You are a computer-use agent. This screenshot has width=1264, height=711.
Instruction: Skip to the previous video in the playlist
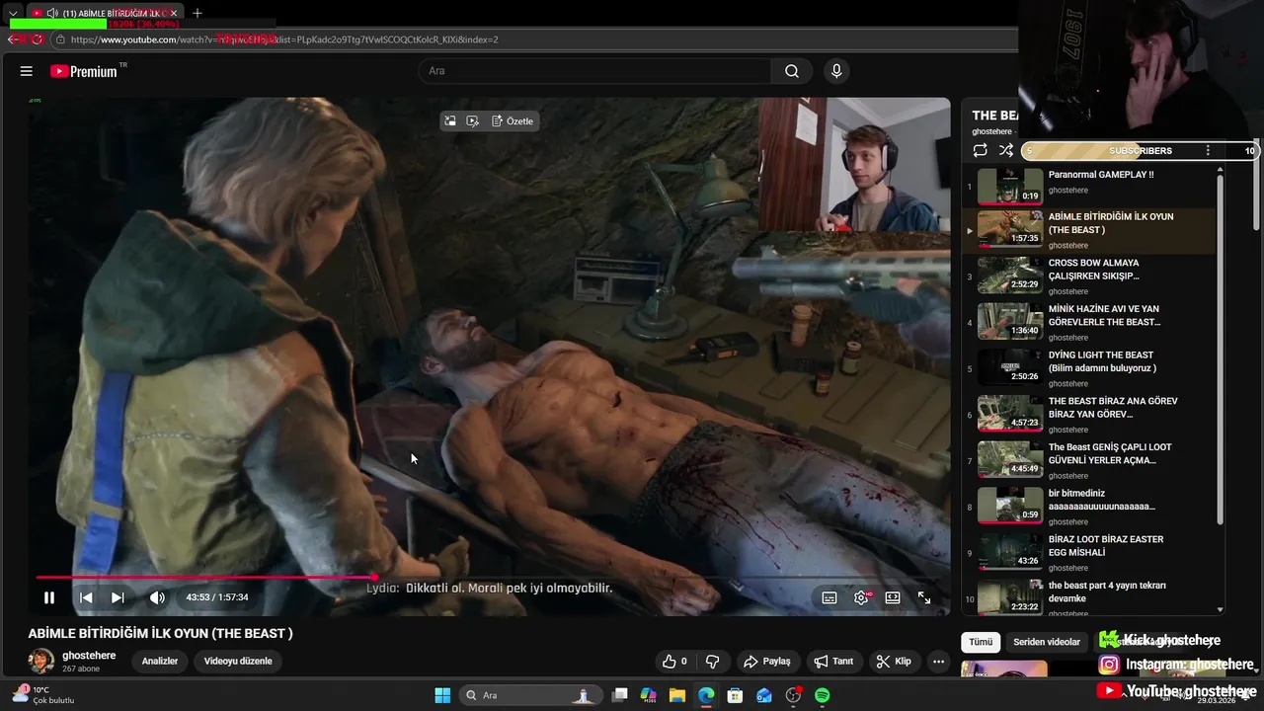click(x=86, y=597)
